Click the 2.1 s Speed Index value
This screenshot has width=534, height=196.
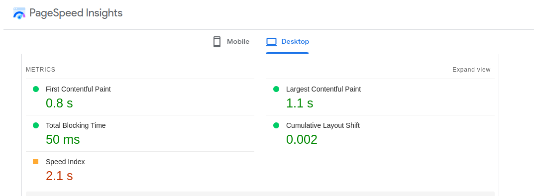coord(59,176)
